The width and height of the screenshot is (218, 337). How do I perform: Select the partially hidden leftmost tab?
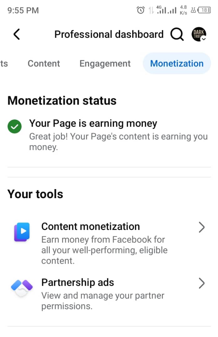(x=4, y=64)
